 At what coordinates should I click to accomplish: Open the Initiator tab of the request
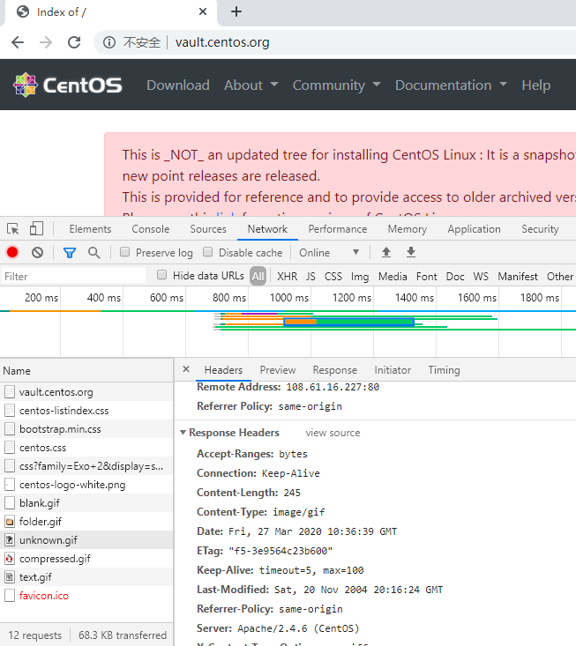pos(393,370)
